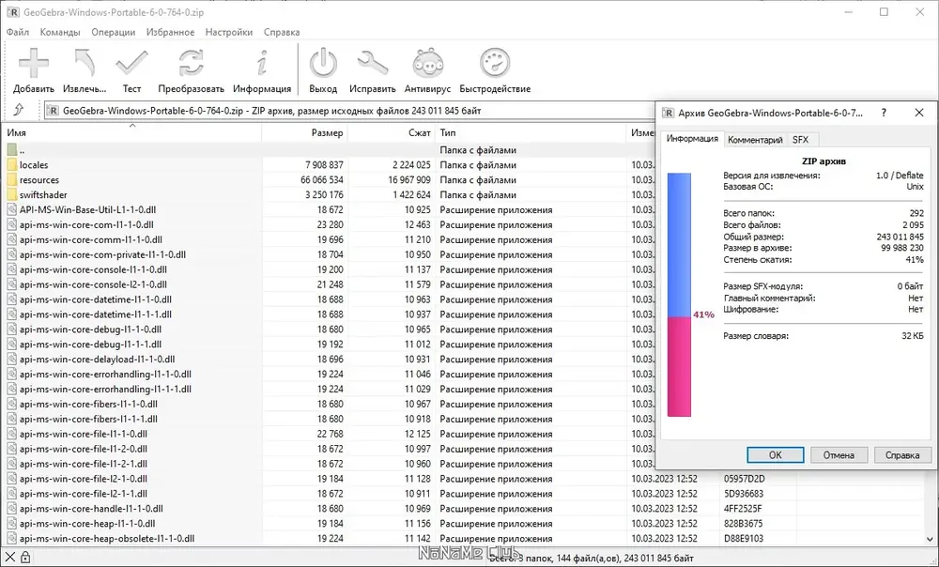Viewport: 939px width, 567px height.
Task: Select the api-ms-win-core-delayload-l1-1-0.dll file
Action: tap(97, 360)
